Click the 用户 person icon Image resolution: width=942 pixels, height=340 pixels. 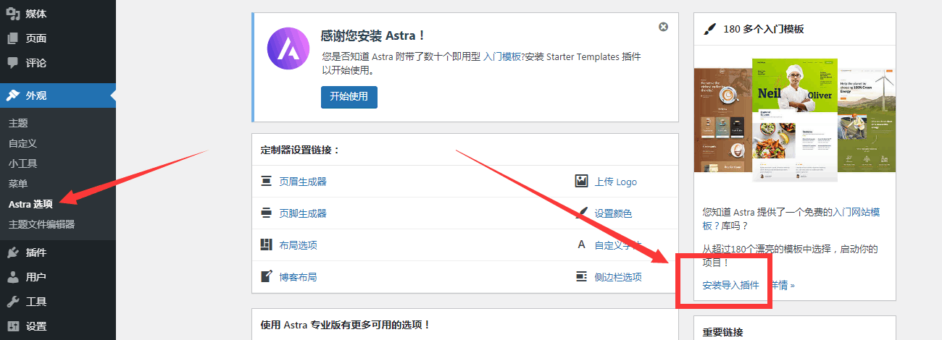[13, 277]
